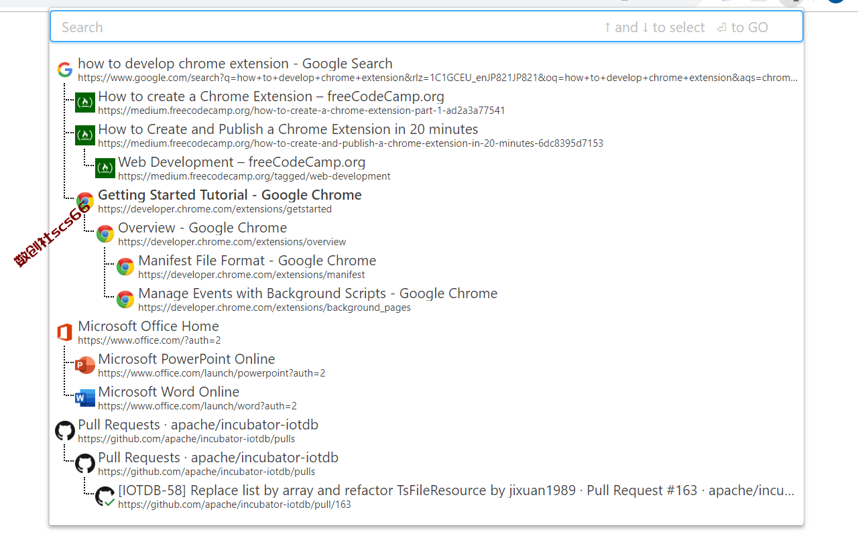Click the Chrome icon beside "Overview - Google Chrome"
This screenshot has height=536, width=858.
[x=105, y=234]
